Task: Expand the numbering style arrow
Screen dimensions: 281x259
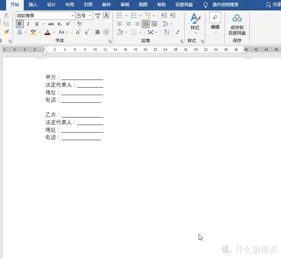Action: click(140, 15)
